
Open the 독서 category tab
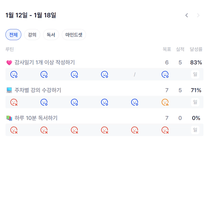tap(51, 35)
